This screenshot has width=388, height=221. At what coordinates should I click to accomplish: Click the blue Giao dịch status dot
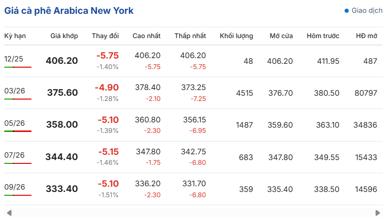pos(346,10)
